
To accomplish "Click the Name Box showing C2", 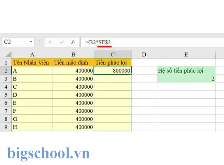I will tap(18, 42).
